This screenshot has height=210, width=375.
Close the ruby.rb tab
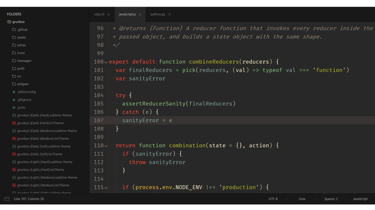pyautogui.click(x=109, y=14)
